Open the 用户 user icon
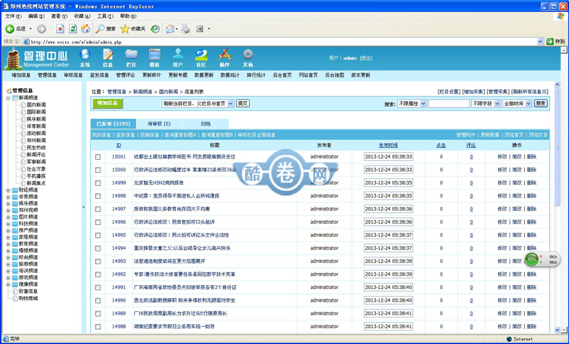Viewport: 569px width, 344px height. [178, 55]
